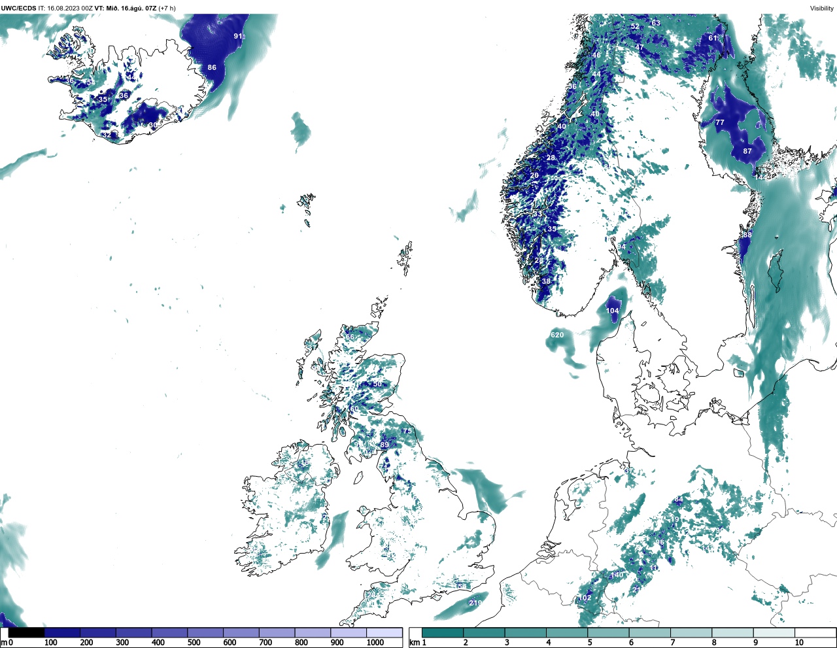The width and height of the screenshot is (837, 648).
Task: Click the '104' value in the Skagerrak
Action: tap(612, 311)
